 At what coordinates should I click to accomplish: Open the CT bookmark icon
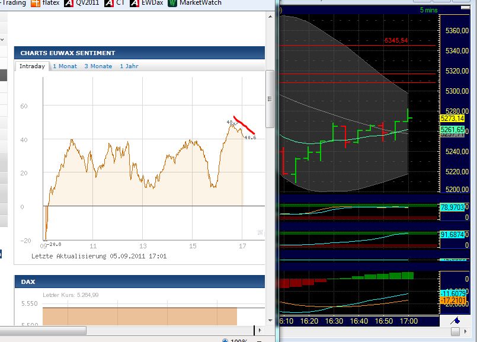(x=108, y=3)
